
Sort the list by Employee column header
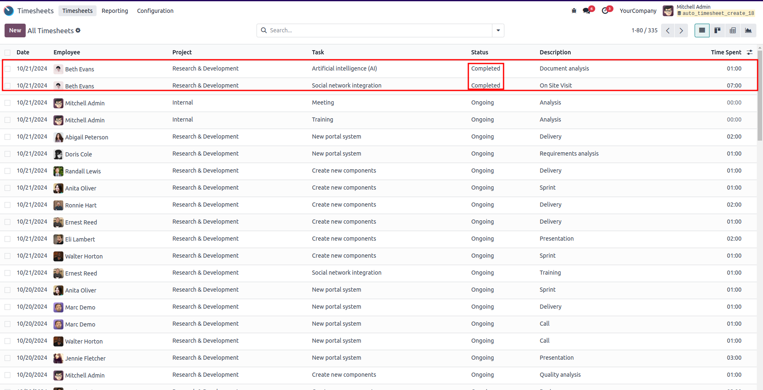click(67, 52)
